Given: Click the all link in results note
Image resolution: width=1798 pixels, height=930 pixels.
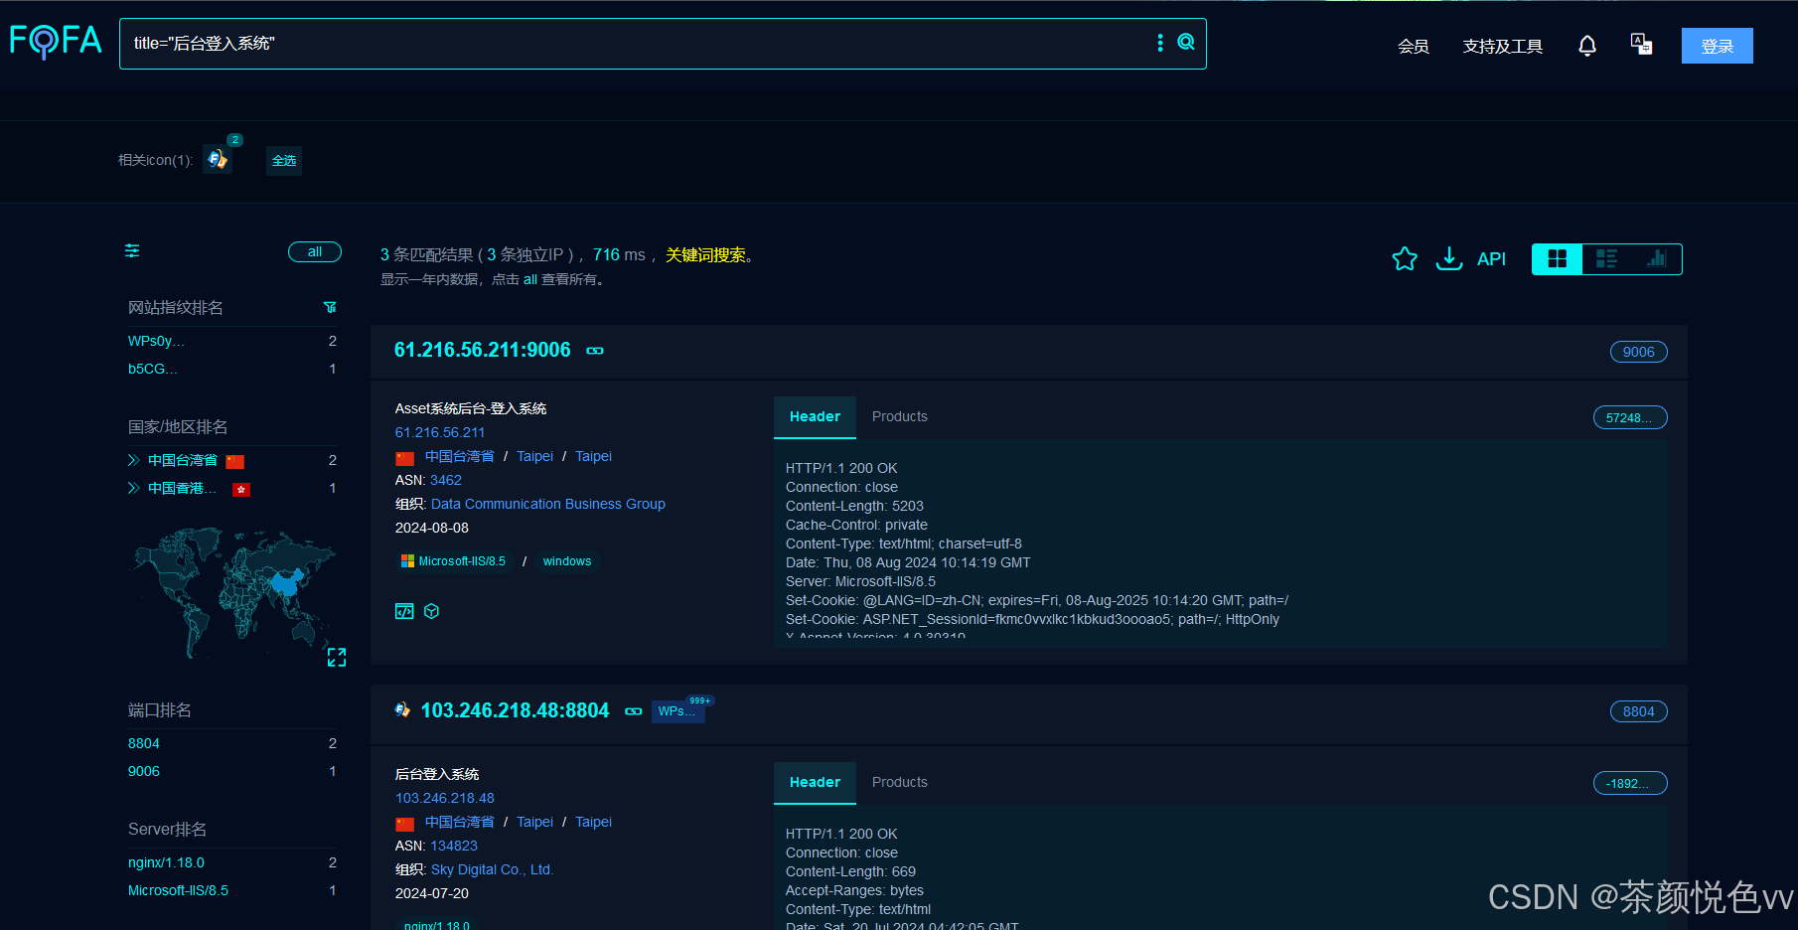Looking at the screenshot, I should [530, 279].
